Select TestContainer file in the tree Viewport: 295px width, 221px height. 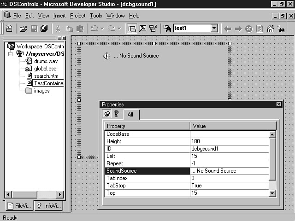(48, 83)
